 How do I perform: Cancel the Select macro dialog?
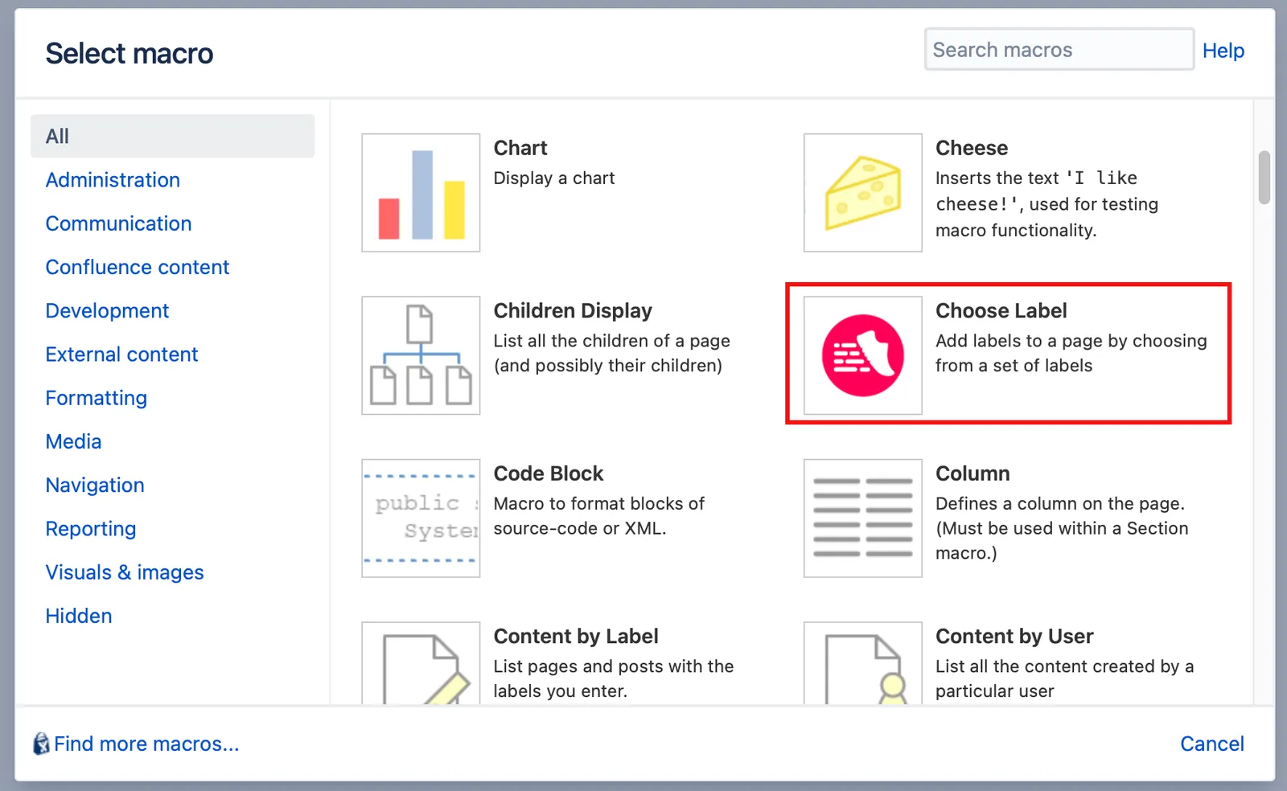point(1211,744)
